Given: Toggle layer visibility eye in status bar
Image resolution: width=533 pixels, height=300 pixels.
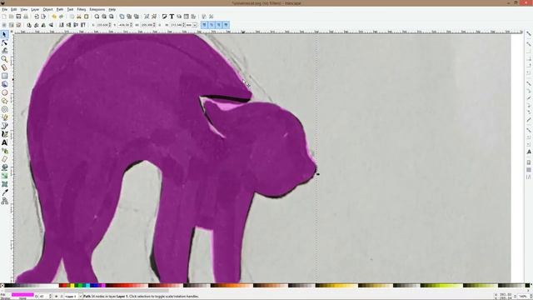Looking at the screenshot, I should click(x=56, y=297).
